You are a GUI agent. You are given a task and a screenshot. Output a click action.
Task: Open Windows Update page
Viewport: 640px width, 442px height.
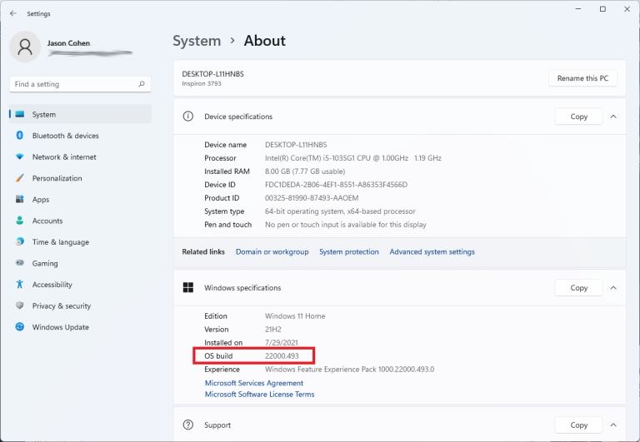pos(80,326)
